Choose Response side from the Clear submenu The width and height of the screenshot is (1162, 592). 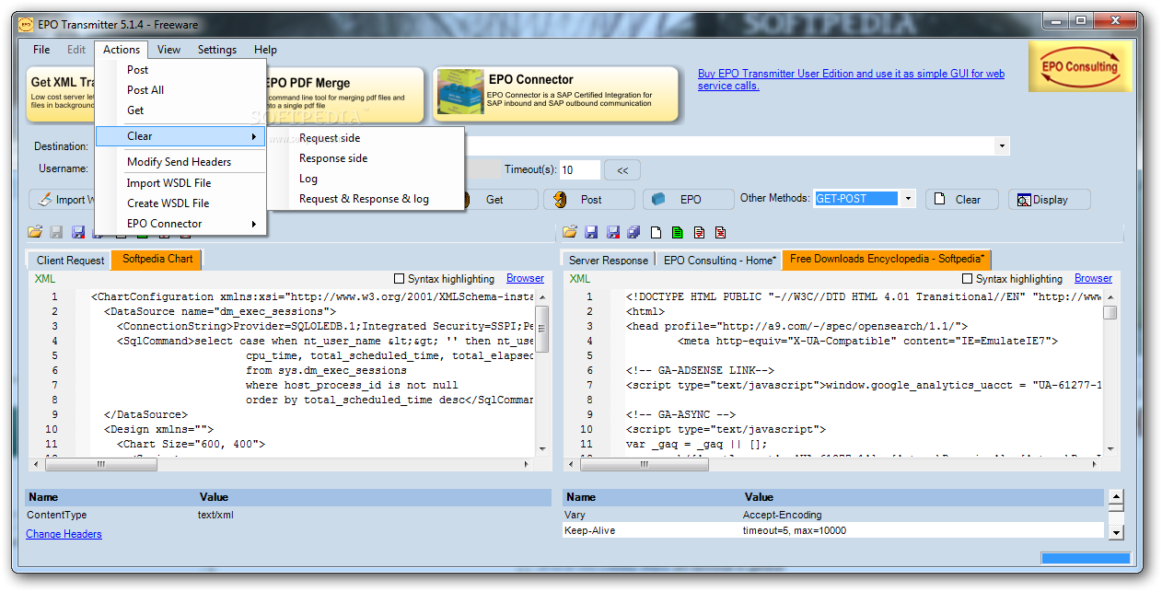(366, 158)
